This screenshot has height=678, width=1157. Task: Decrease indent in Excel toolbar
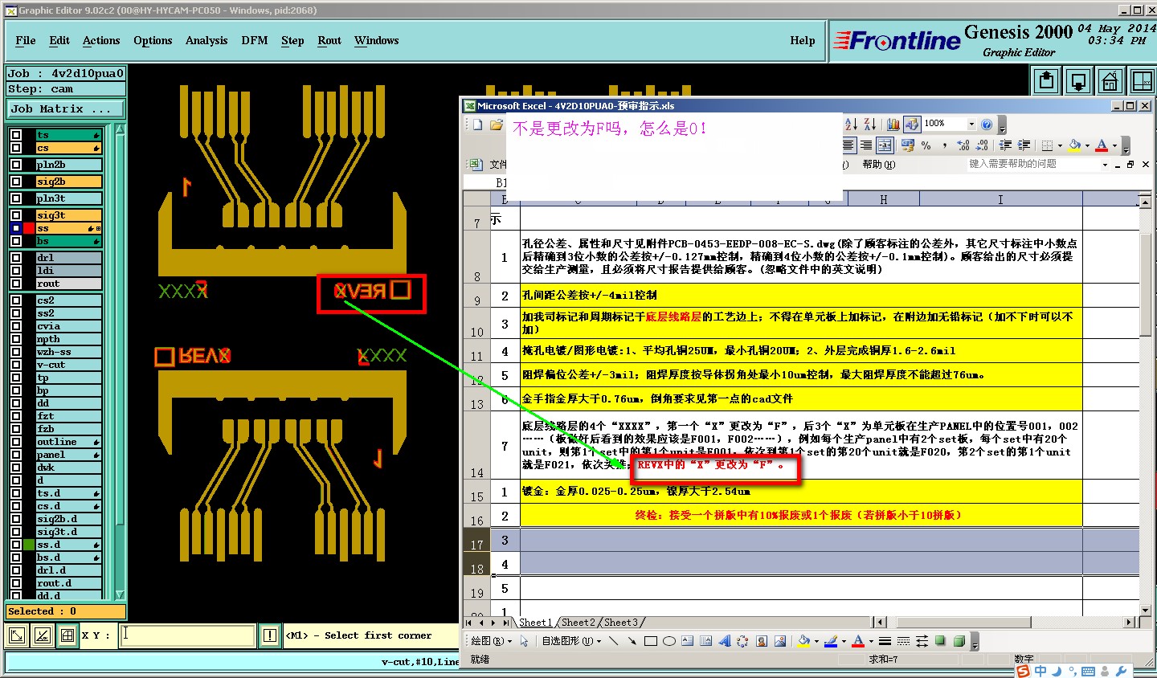point(1005,145)
